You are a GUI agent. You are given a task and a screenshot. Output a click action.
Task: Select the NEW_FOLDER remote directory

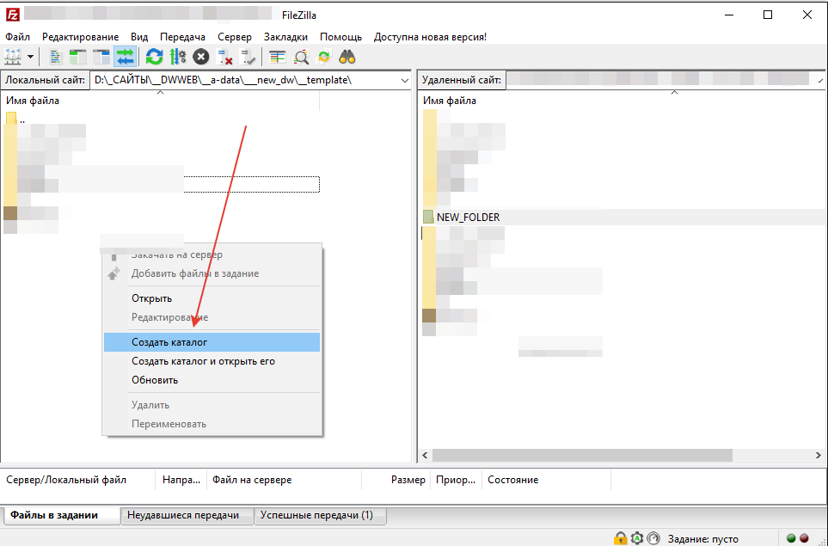coord(468,218)
